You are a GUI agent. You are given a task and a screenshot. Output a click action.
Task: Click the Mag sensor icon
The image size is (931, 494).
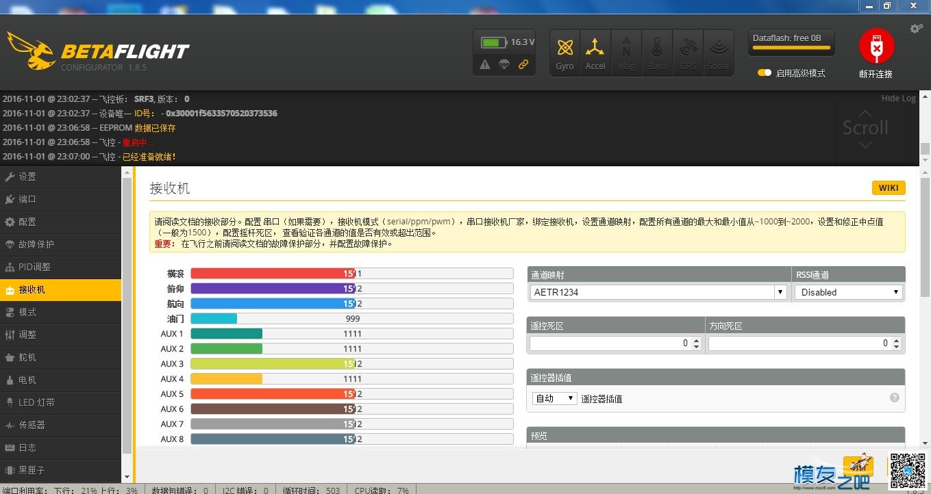coord(626,53)
